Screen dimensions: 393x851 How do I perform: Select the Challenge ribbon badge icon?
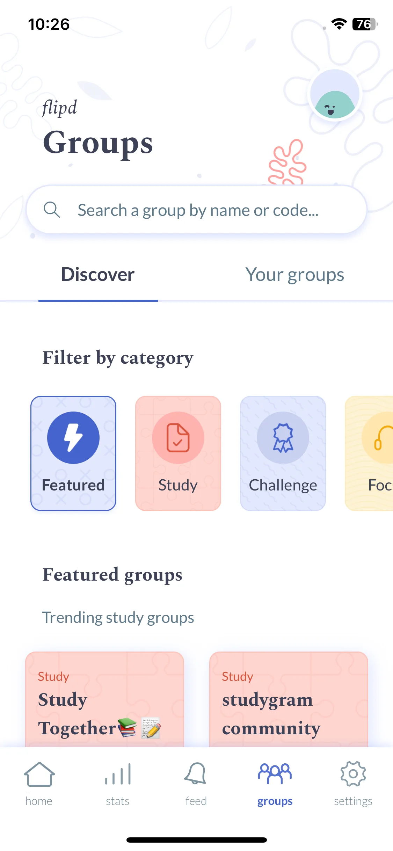click(x=283, y=438)
